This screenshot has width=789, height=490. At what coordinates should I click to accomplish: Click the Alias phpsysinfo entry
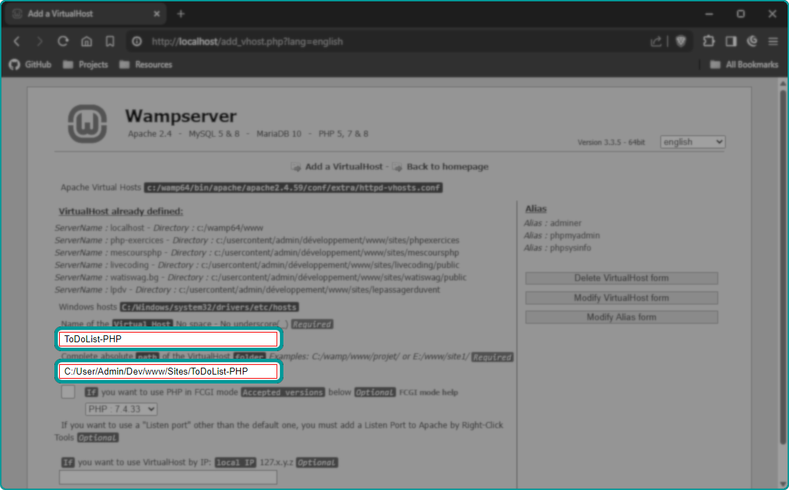click(x=558, y=248)
